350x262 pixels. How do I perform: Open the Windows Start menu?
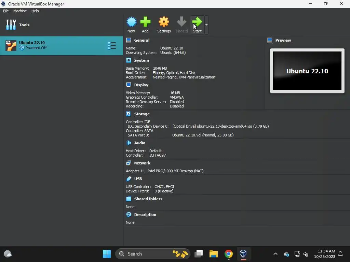pos(107,254)
